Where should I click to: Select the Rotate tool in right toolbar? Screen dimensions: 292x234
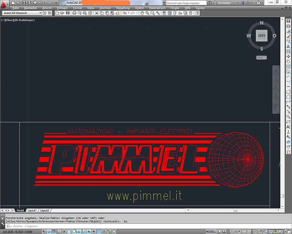click(x=288, y=61)
